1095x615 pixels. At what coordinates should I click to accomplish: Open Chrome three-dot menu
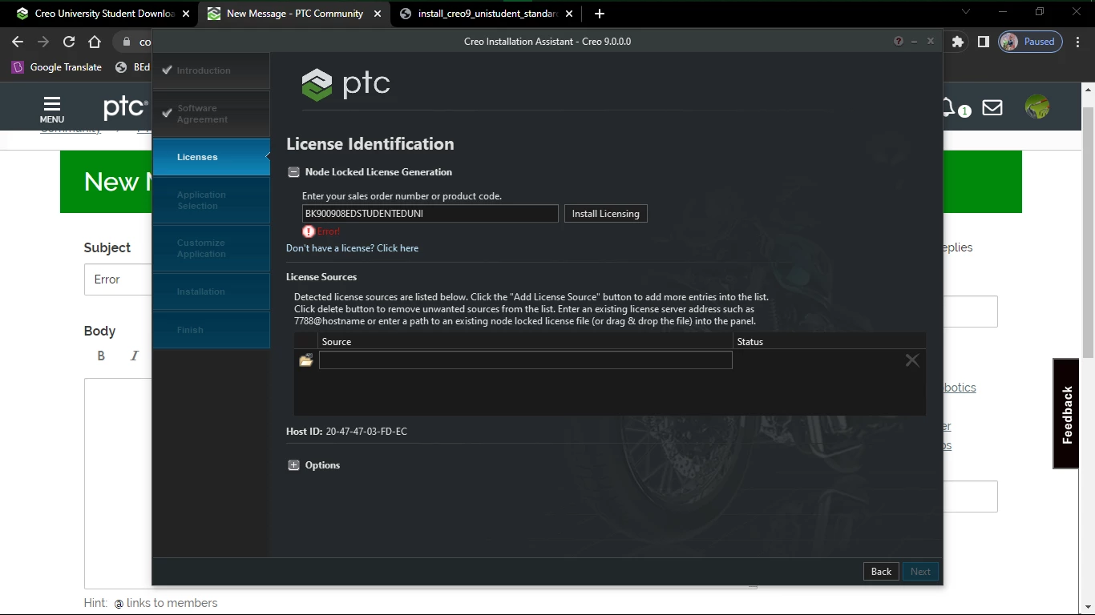(1078, 42)
